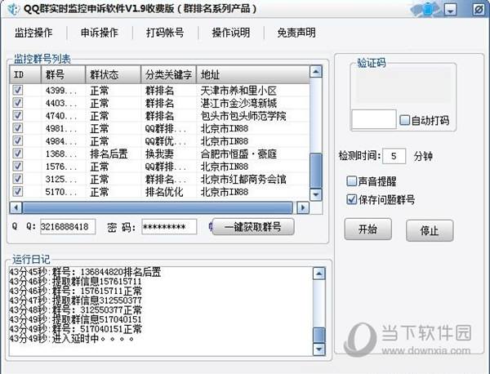The width and height of the screenshot is (490, 374).
Task: Select address 合肥市恒盛·豪庭
Action: click(238, 154)
